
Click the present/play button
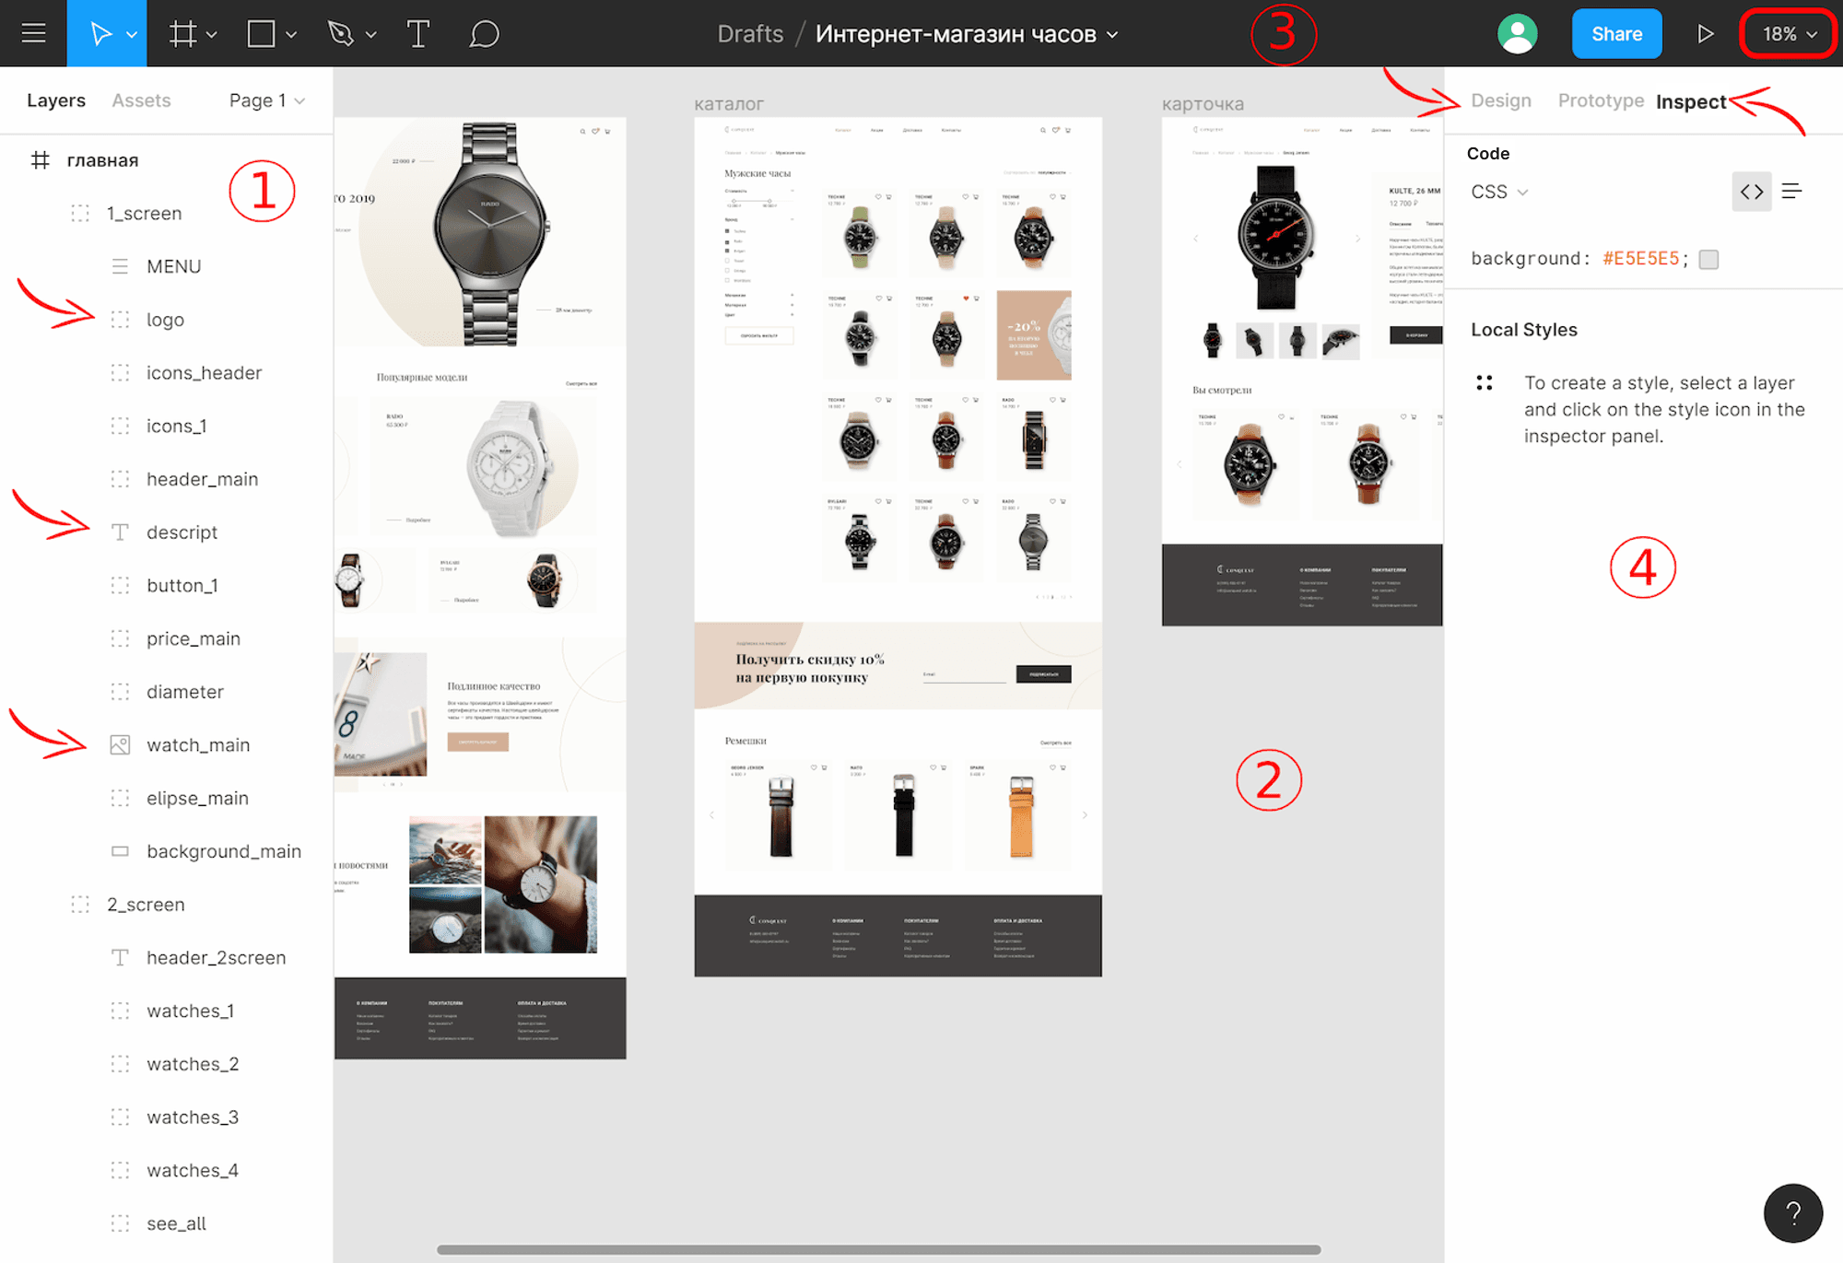tap(1705, 32)
